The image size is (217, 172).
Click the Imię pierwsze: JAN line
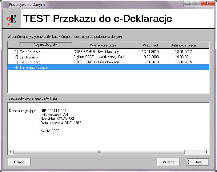[54, 115]
